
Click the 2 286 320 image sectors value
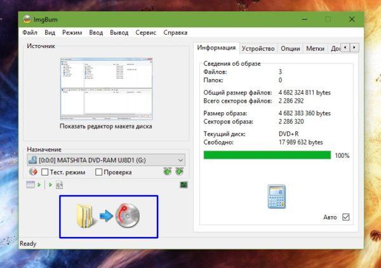coord(291,121)
